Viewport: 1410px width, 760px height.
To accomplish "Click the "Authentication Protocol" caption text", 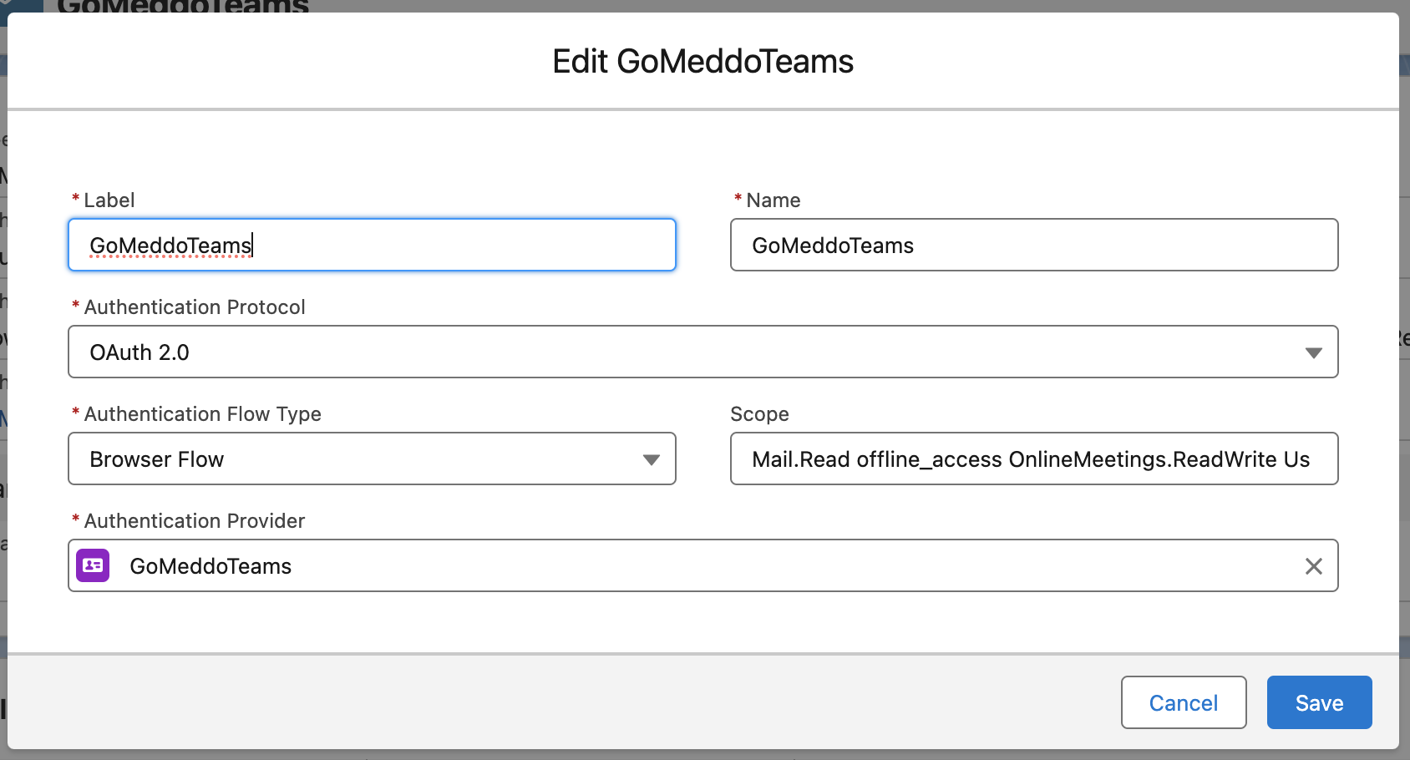I will pyautogui.click(x=195, y=307).
